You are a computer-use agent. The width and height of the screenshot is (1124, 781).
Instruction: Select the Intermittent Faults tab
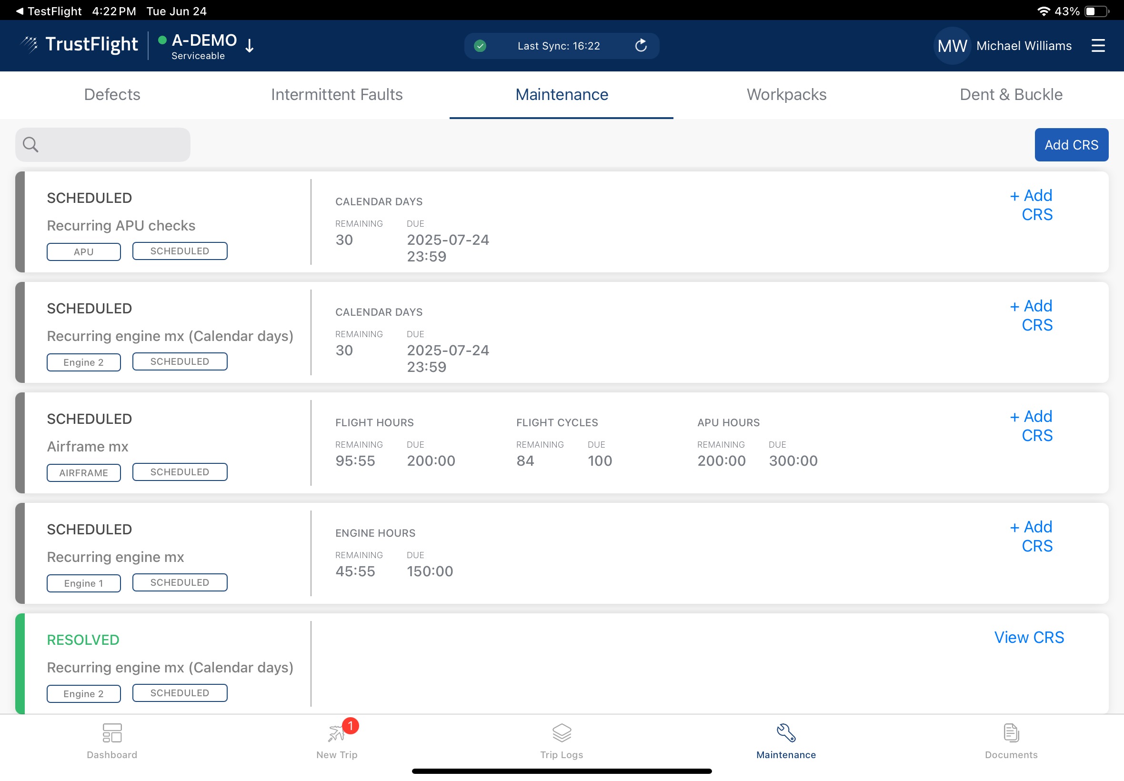(337, 94)
